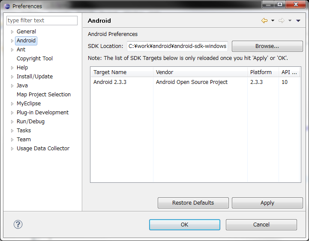The width and height of the screenshot is (309, 241).
Task: Select Android in preferences tree
Action: [26, 41]
